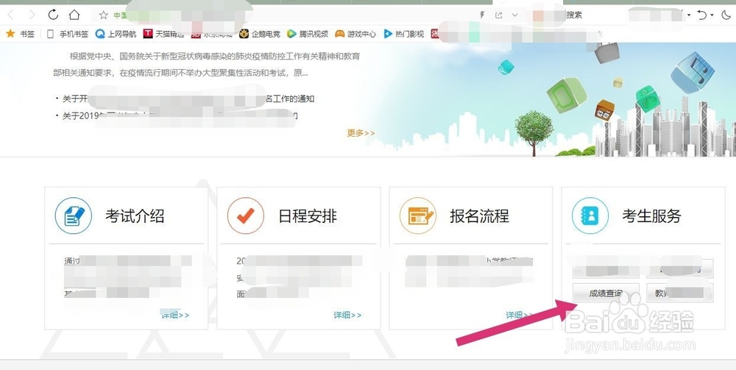Open the 上网导航 bookmark
Image resolution: width=736 pixels, height=370 pixels.
tap(116, 34)
